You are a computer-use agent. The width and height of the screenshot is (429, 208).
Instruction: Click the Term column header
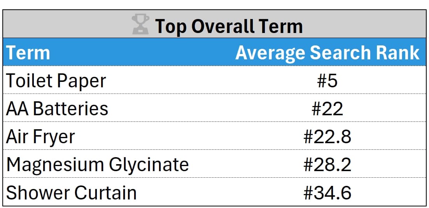tap(28, 53)
